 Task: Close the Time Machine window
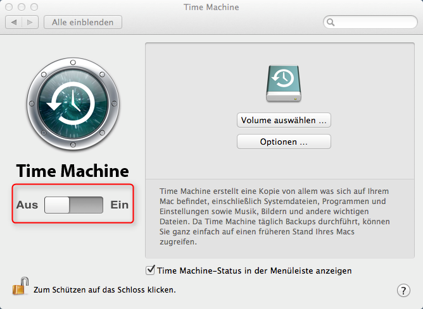pyautogui.click(x=9, y=7)
